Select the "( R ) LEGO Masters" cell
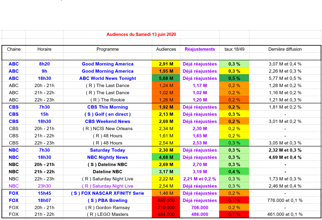 pos(108,215)
